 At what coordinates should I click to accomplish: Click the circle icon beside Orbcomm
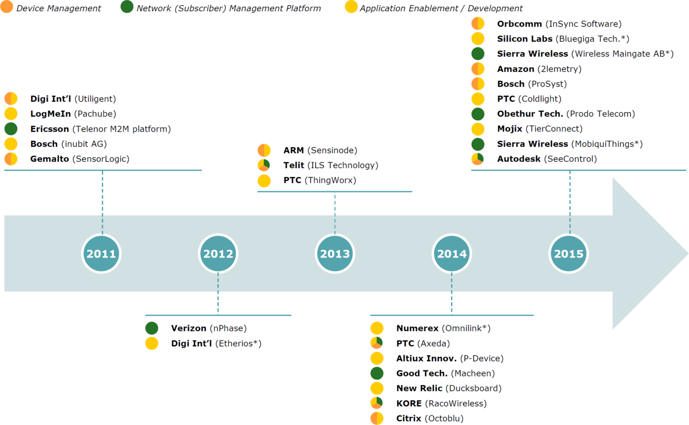coord(478,24)
